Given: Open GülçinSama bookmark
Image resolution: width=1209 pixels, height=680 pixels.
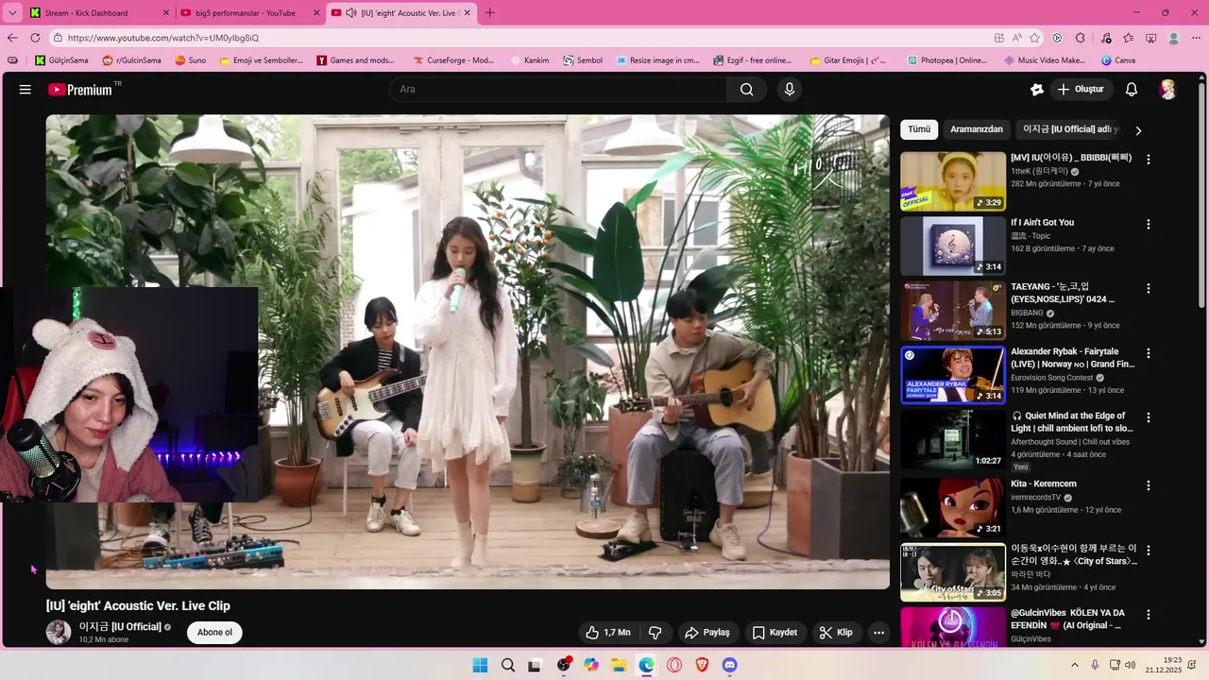Looking at the screenshot, I should click(62, 60).
